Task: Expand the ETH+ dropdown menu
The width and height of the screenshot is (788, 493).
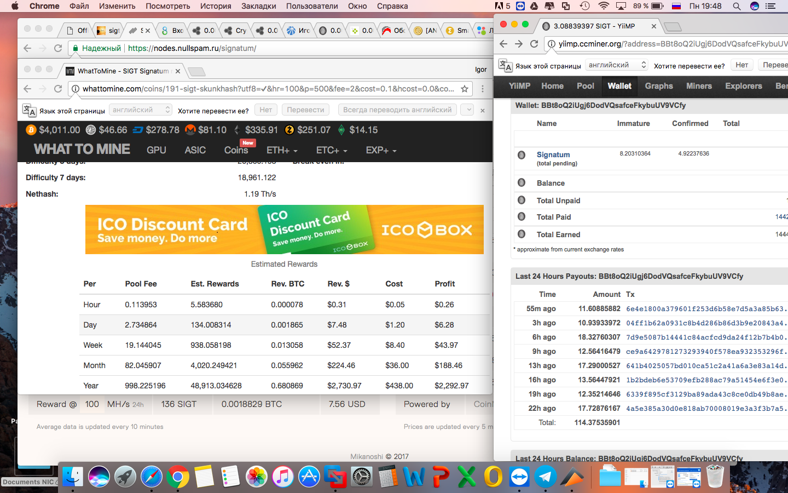Action: pyautogui.click(x=282, y=150)
